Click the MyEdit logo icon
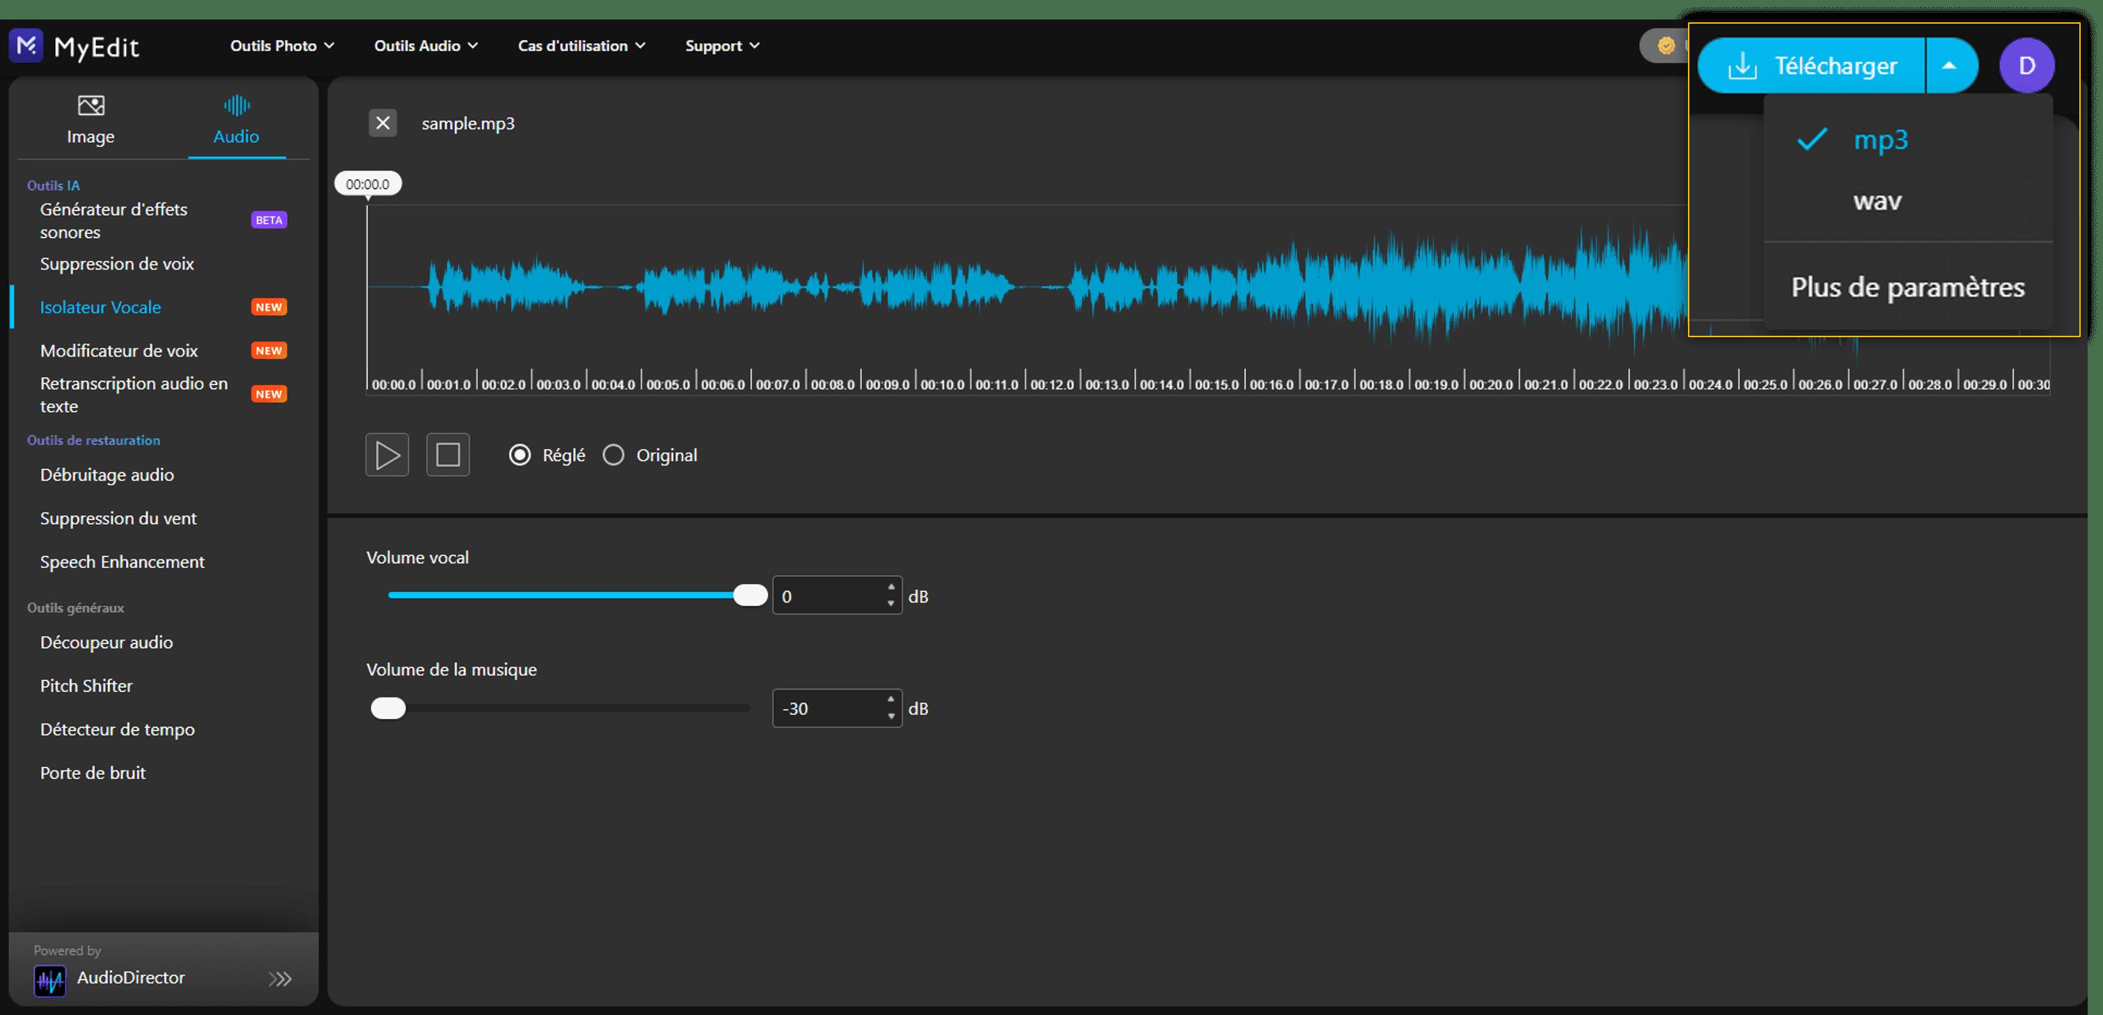Viewport: 2103px width, 1015px height. coord(25,46)
